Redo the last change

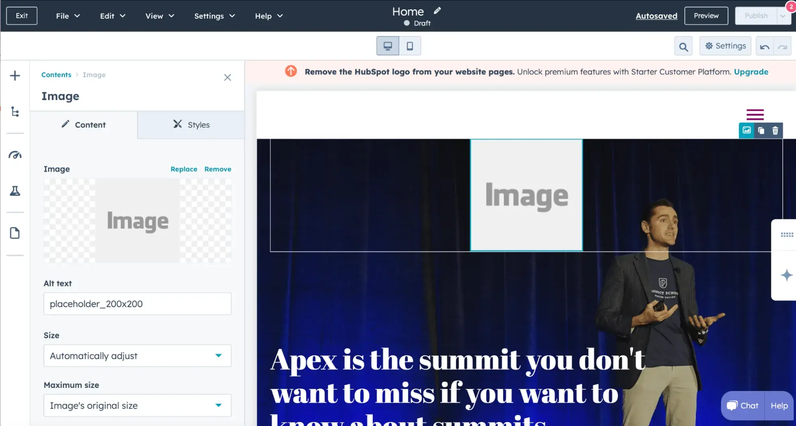(782, 46)
